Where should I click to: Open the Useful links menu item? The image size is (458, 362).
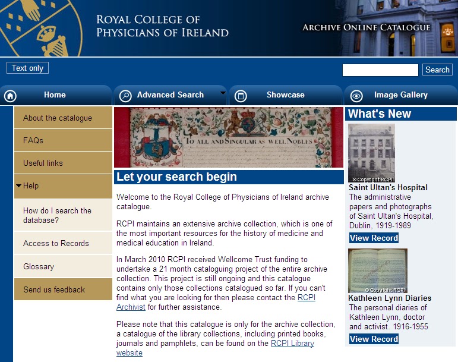pyautogui.click(x=63, y=163)
